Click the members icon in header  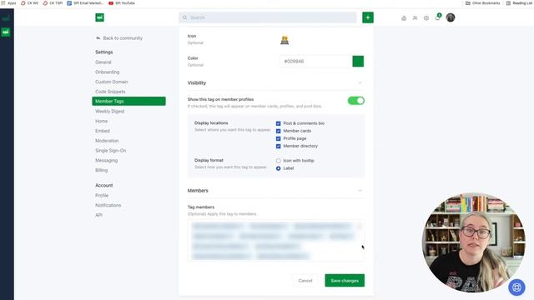tap(415, 18)
